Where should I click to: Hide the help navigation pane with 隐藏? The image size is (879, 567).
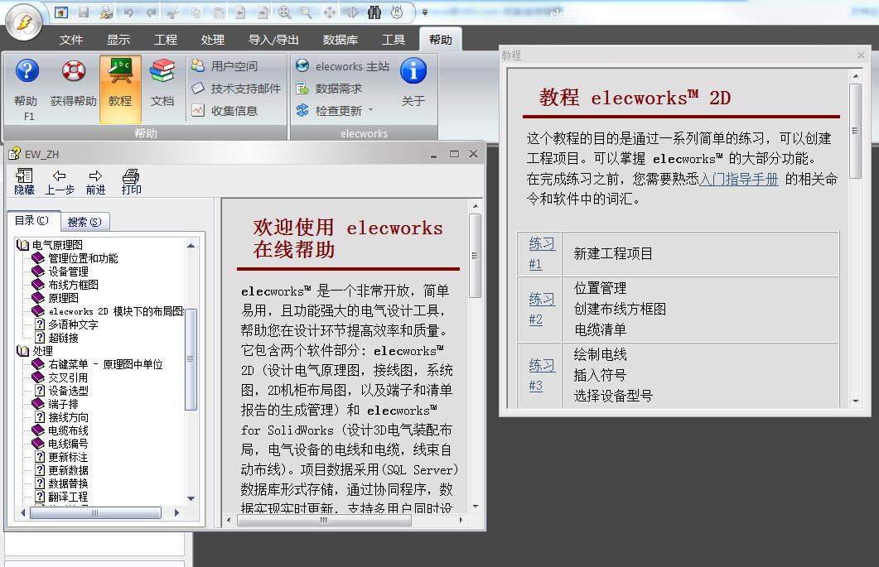click(24, 182)
